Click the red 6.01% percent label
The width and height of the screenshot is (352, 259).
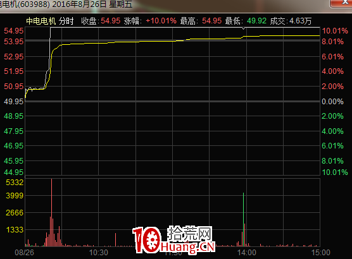click(332, 57)
